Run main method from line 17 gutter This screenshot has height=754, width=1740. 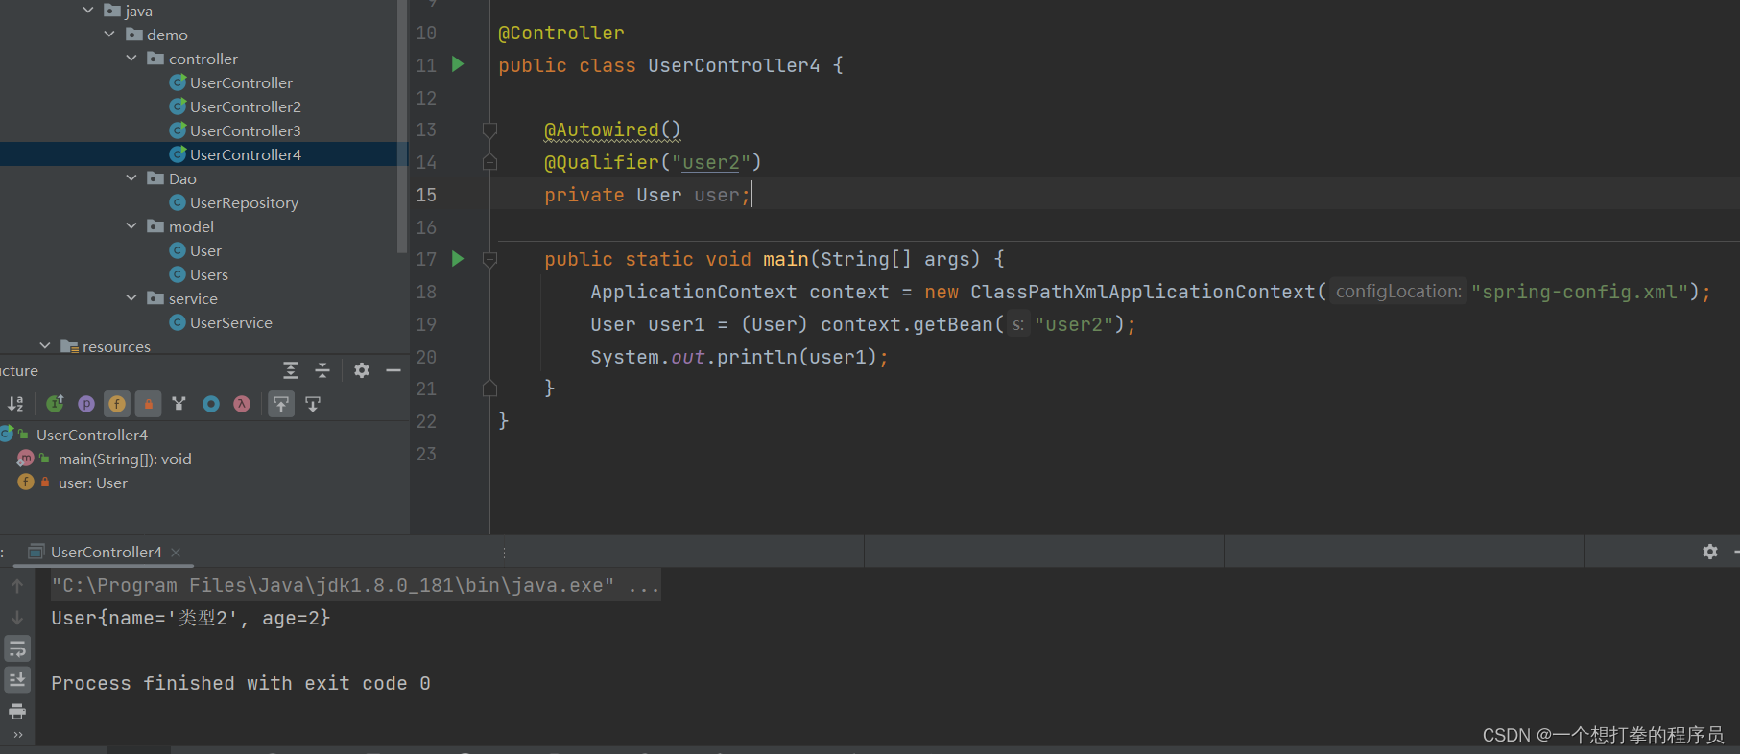[x=458, y=258]
